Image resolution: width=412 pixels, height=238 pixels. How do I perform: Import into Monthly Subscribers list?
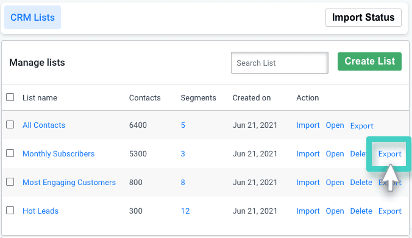pyautogui.click(x=308, y=154)
